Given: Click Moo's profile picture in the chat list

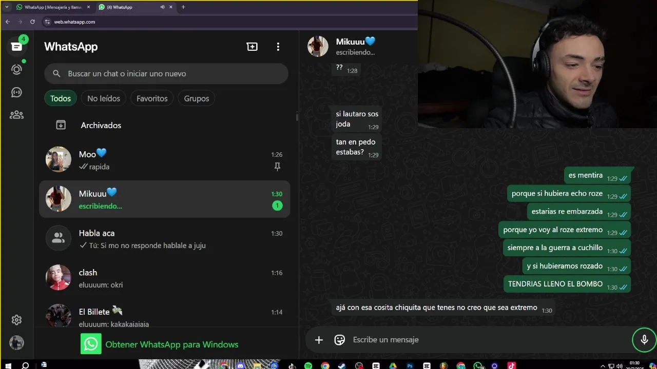Looking at the screenshot, I should pos(59,159).
